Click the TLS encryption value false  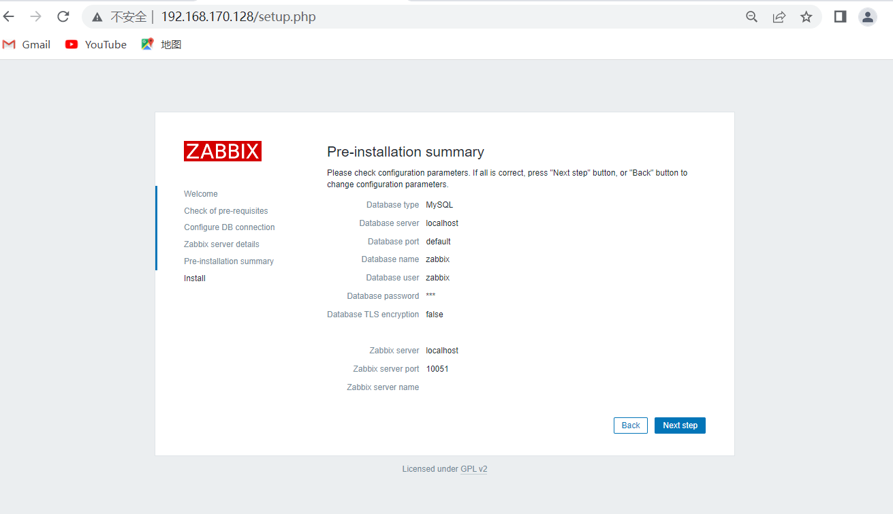pyautogui.click(x=435, y=315)
